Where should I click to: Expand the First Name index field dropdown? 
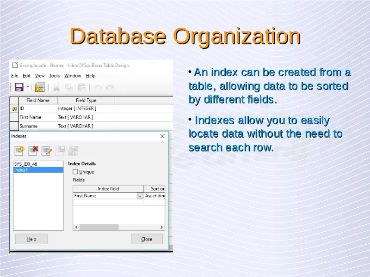(140, 196)
